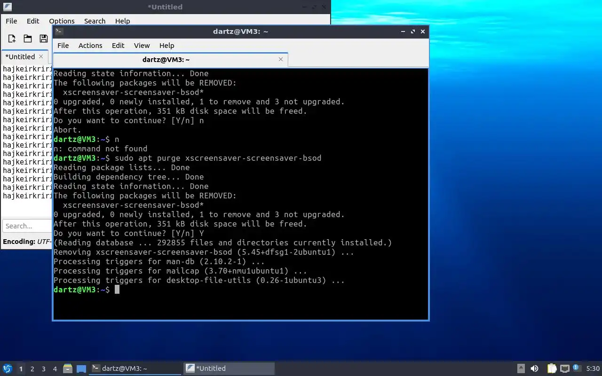
Task: Click the network connection tray icon
Action: 565,368
